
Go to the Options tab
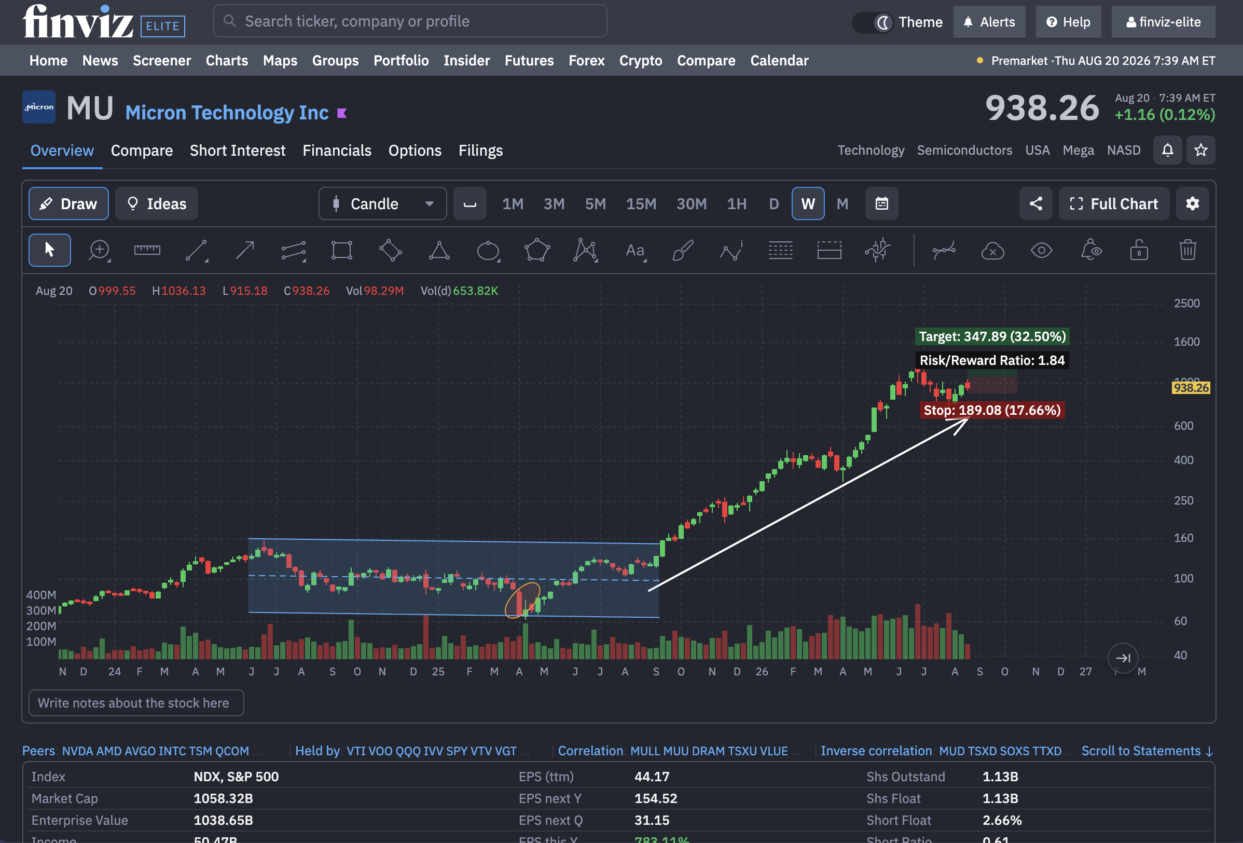[415, 151]
